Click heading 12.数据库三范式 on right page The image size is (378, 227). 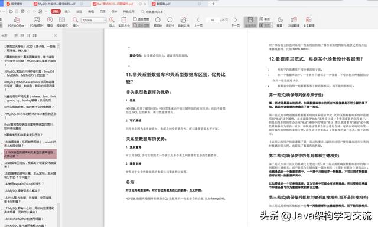pos(316,59)
